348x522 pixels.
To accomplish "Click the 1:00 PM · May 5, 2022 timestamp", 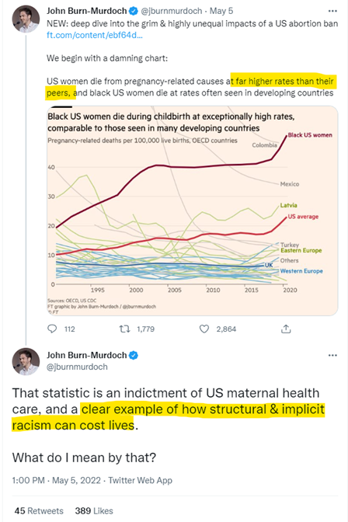I will pos(56,480).
